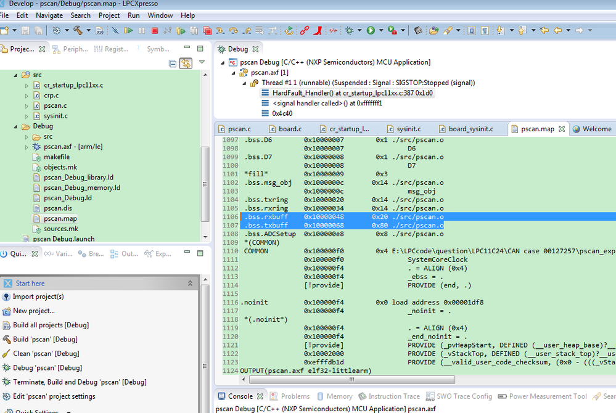Click the red Terminate debug button
This screenshot has height=413, width=616.
(155, 30)
